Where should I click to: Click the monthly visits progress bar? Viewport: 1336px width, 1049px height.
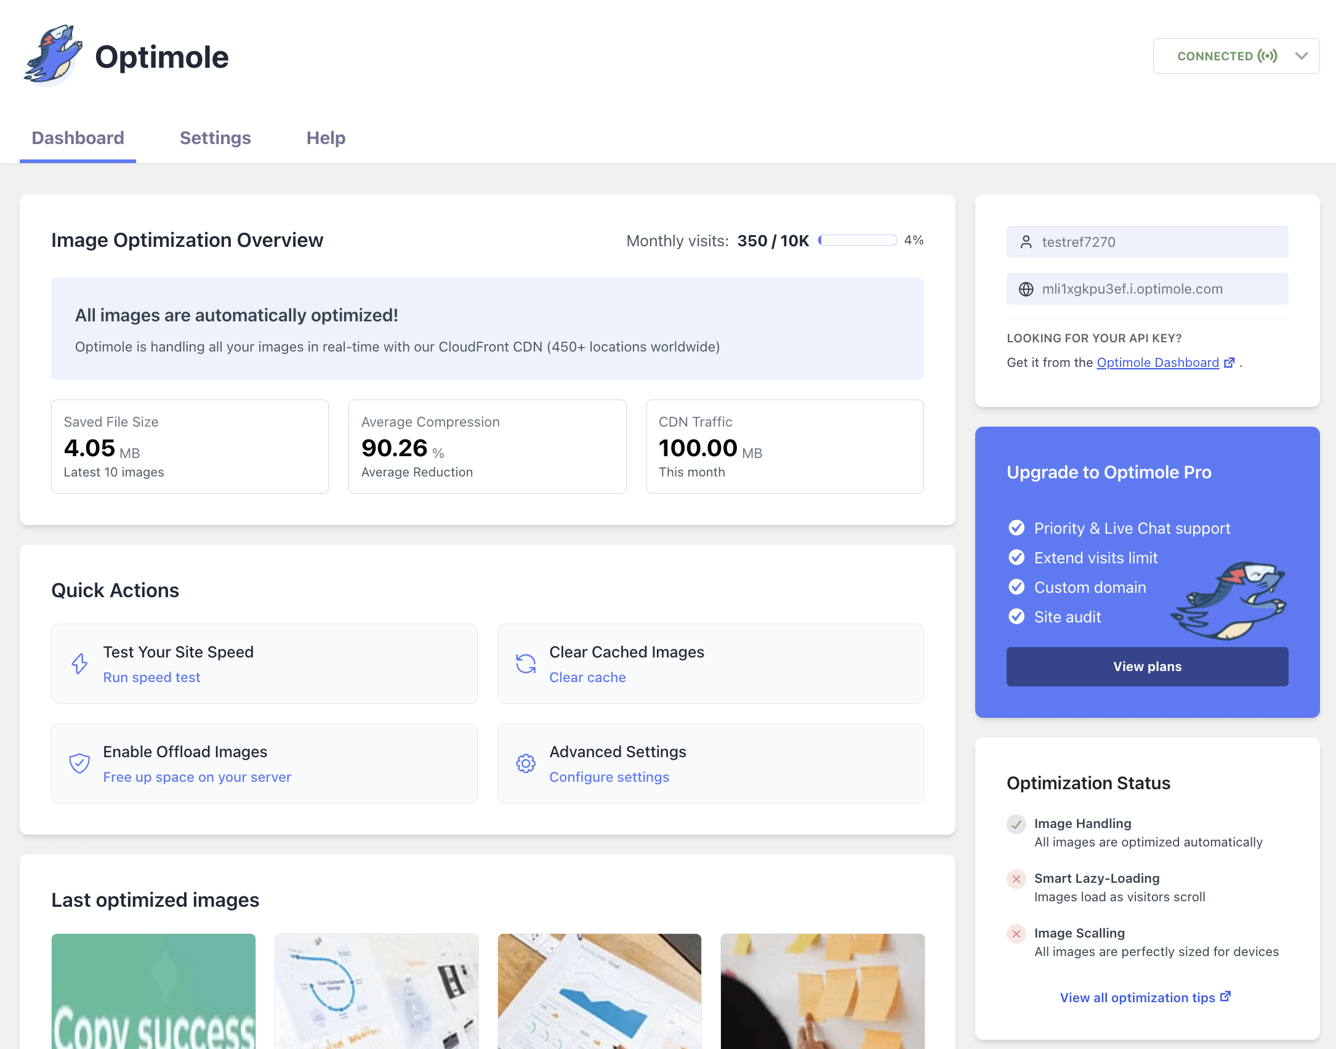pyautogui.click(x=857, y=240)
